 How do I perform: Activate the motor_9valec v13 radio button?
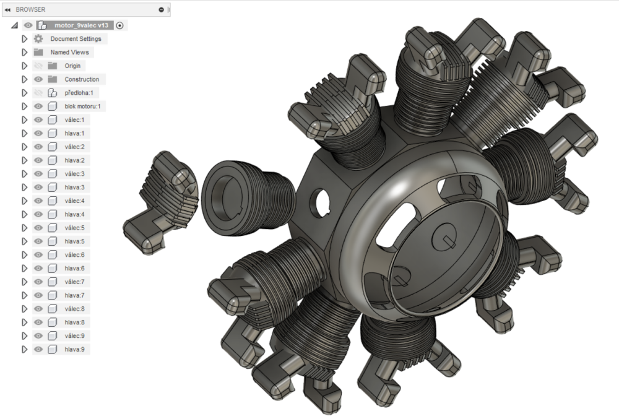119,25
